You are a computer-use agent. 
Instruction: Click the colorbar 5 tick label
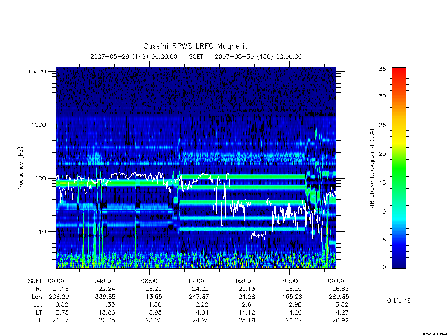tap(384, 240)
